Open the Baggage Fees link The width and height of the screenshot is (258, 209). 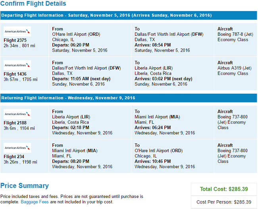(x=35, y=202)
